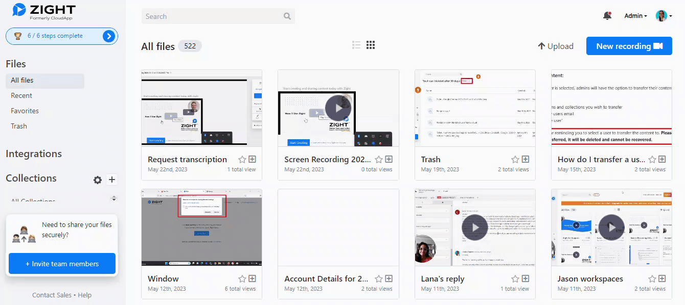Expand the 6 / 6 steps complete arrow
Viewport: 685px width, 305px height.
point(108,36)
